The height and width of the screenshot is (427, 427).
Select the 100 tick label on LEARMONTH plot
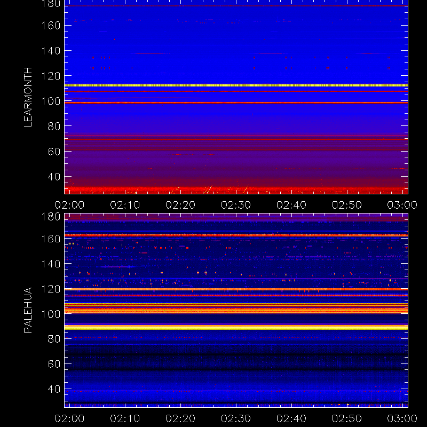51,101
